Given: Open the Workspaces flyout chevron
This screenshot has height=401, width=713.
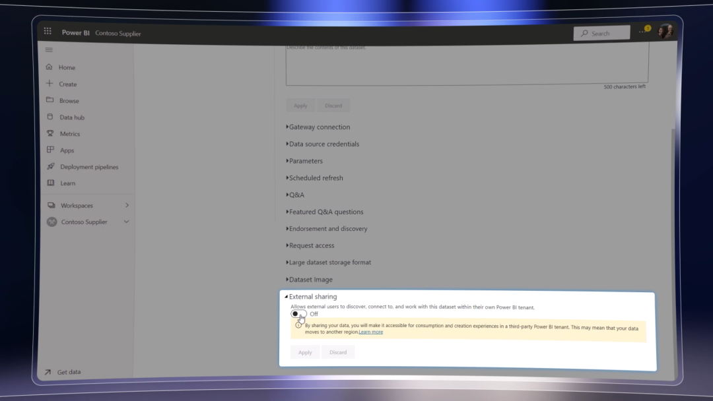Looking at the screenshot, I should [x=127, y=205].
